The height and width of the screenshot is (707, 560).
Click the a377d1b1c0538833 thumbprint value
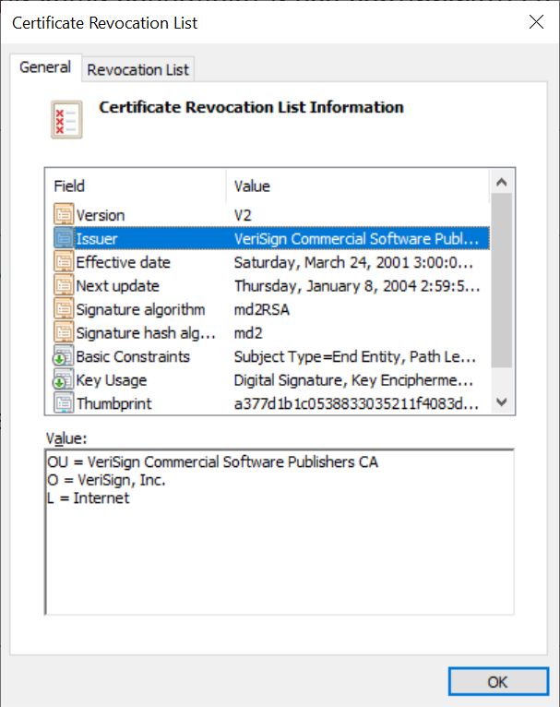pos(356,403)
